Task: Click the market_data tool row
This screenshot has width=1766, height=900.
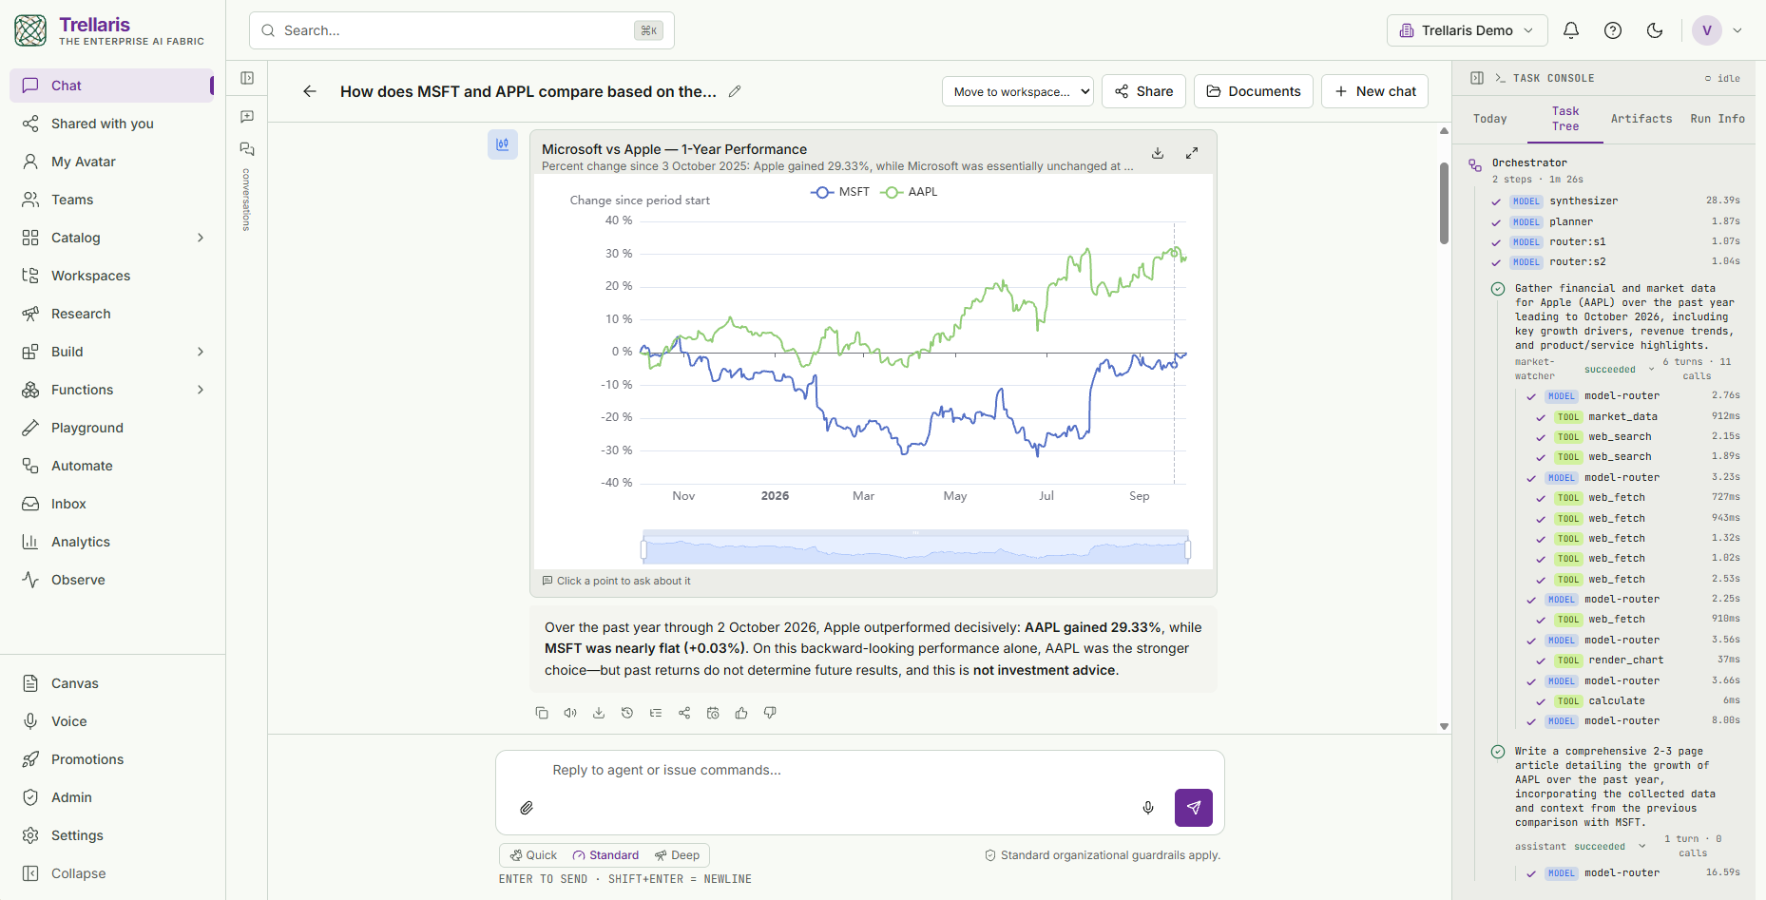Action: click(x=1638, y=416)
